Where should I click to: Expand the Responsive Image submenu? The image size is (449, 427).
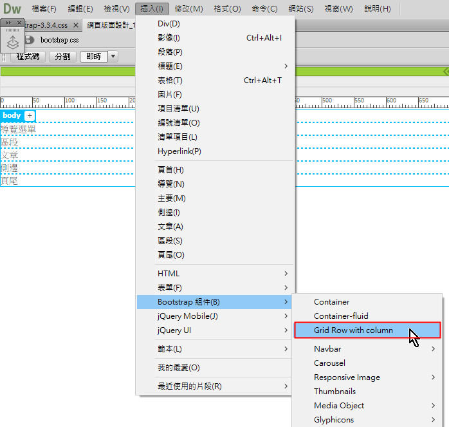pos(367,377)
